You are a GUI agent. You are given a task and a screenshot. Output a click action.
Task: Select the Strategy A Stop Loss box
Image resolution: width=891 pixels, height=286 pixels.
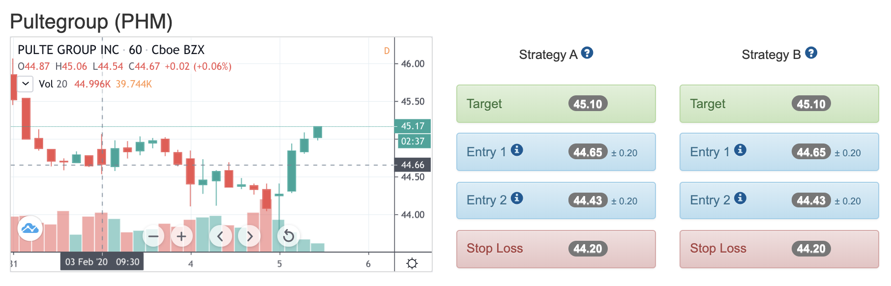(x=556, y=249)
